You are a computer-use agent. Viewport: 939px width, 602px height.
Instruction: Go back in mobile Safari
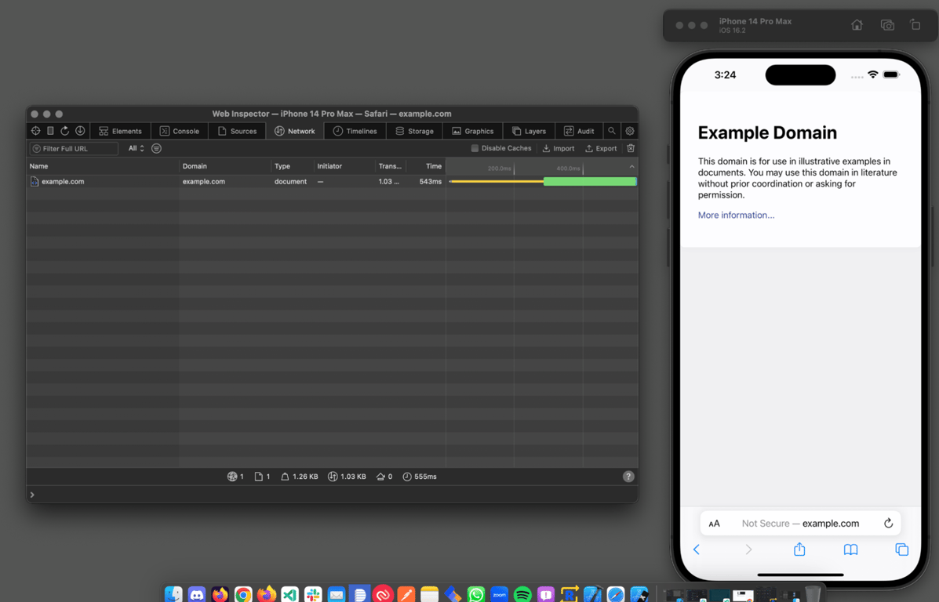coord(697,549)
